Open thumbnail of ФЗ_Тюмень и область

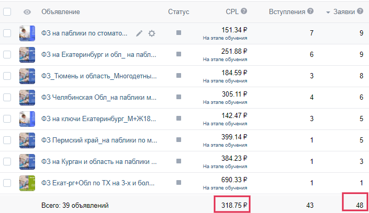point(27,76)
